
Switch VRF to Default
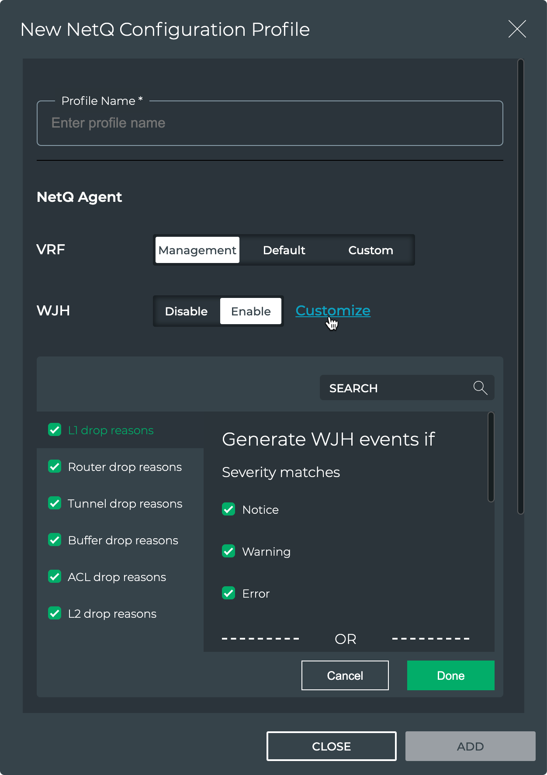[284, 250]
